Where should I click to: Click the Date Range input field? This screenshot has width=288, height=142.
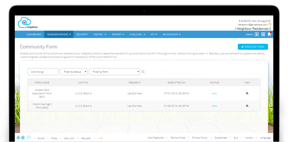click(x=43, y=72)
